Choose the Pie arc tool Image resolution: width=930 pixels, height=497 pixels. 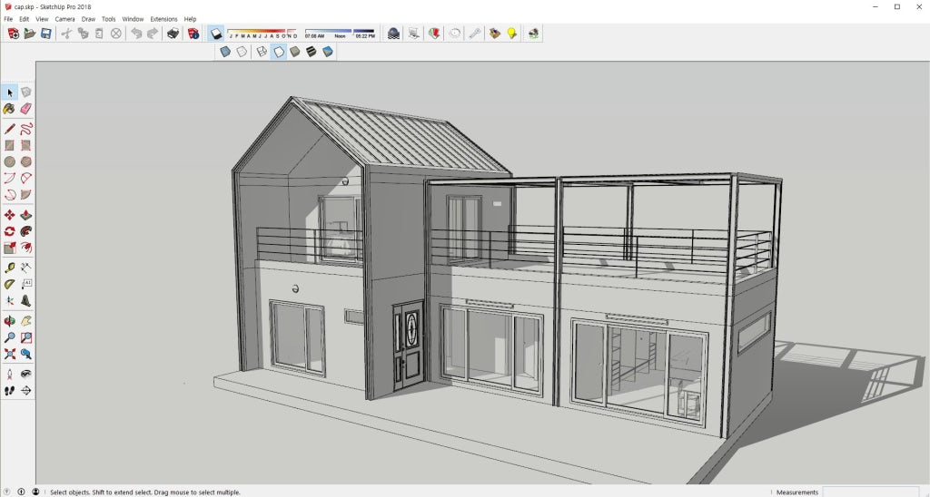point(26,194)
